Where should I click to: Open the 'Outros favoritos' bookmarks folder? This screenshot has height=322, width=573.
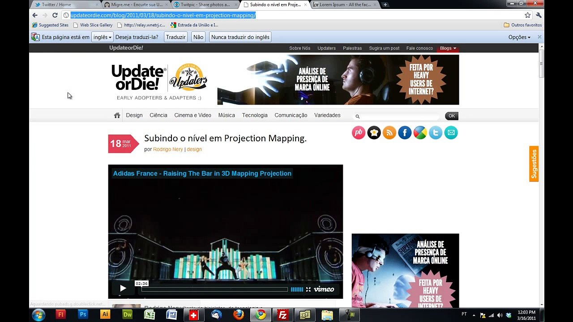(x=523, y=25)
